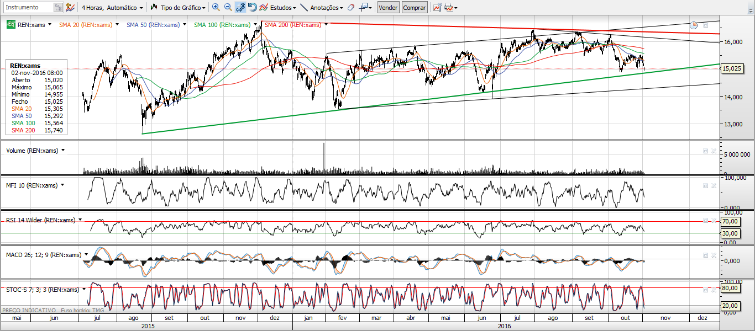The width and height of the screenshot is (755, 331).
Task: Expand the RSI 14 Wilder study menu
Action: pos(80,220)
